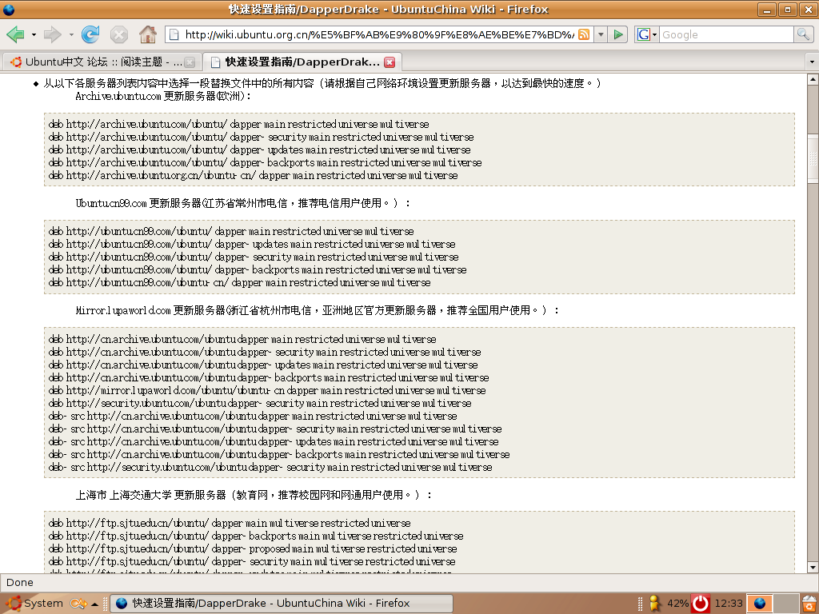The image size is (819, 614).
Task: Click the 'deb http://cn.archive.ubuntu.com/ubuntu dapper main' line
Action: pyautogui.click(x=242, y=339)
